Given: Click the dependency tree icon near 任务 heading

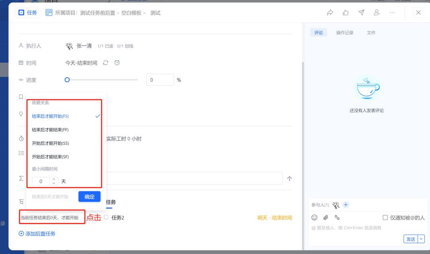Looking at the screenshot, I should (x=21, y=202).
